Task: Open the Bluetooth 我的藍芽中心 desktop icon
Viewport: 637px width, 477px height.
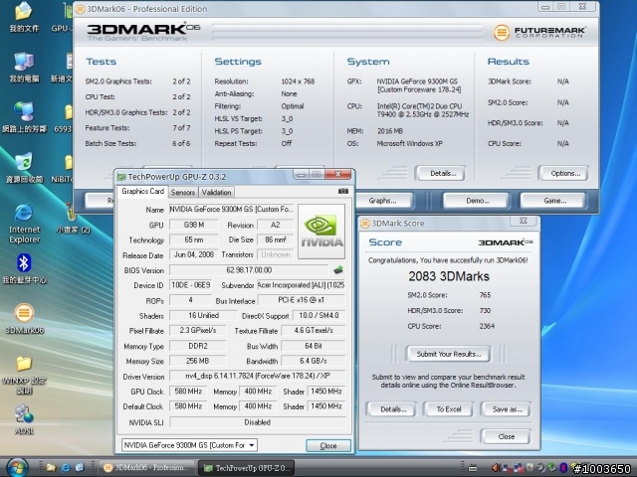Action: 24,268
